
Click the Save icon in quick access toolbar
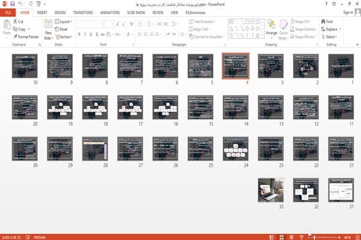[13, 4]
